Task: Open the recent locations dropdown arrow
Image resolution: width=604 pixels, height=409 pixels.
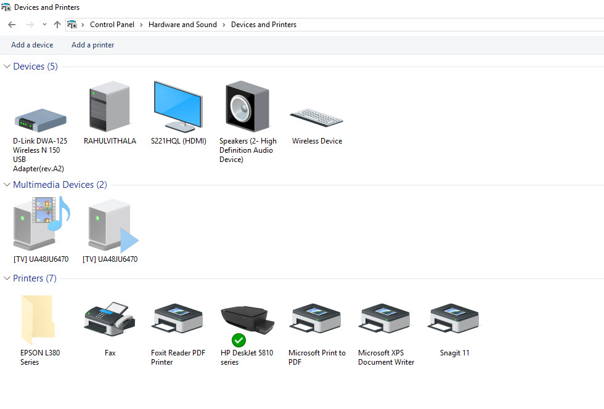Action: (44, 25)
